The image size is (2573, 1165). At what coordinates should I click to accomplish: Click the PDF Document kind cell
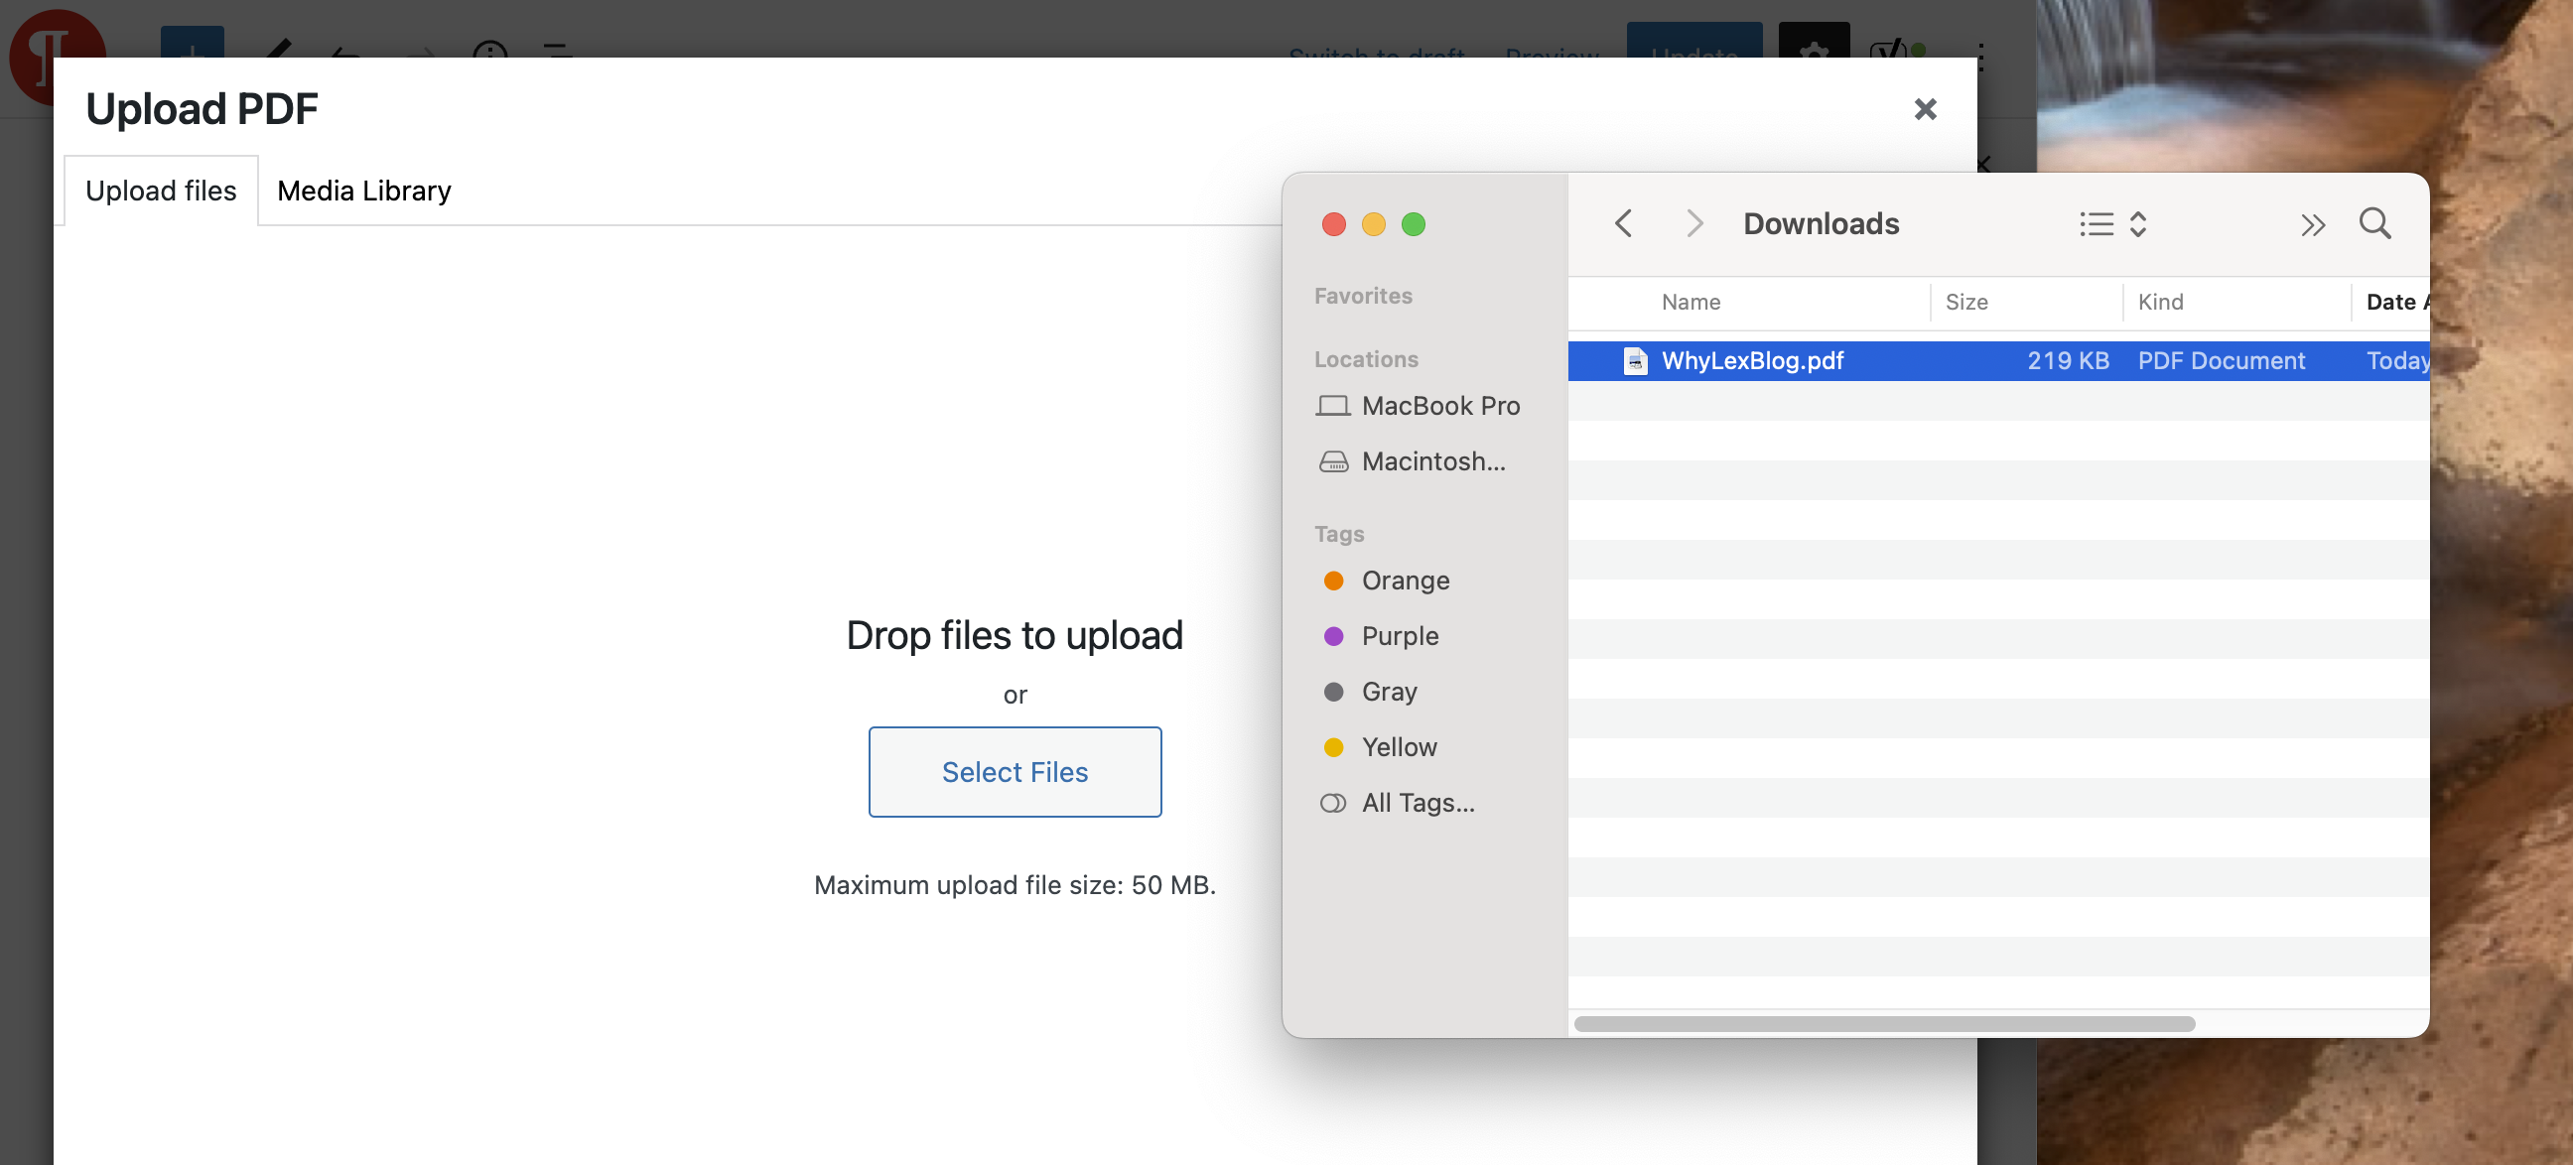click(x=2222, y=360)
